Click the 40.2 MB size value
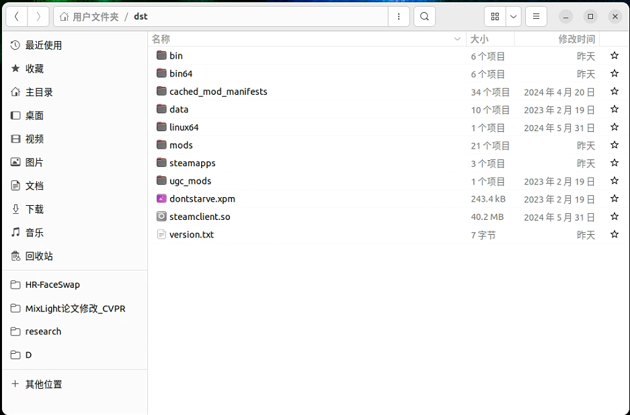 [487, 217]
